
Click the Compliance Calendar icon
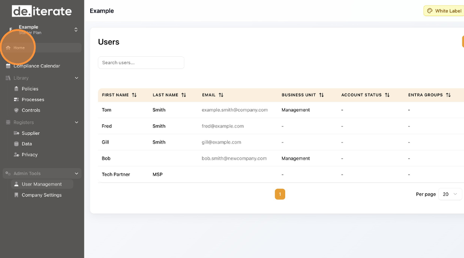[8, 66]
